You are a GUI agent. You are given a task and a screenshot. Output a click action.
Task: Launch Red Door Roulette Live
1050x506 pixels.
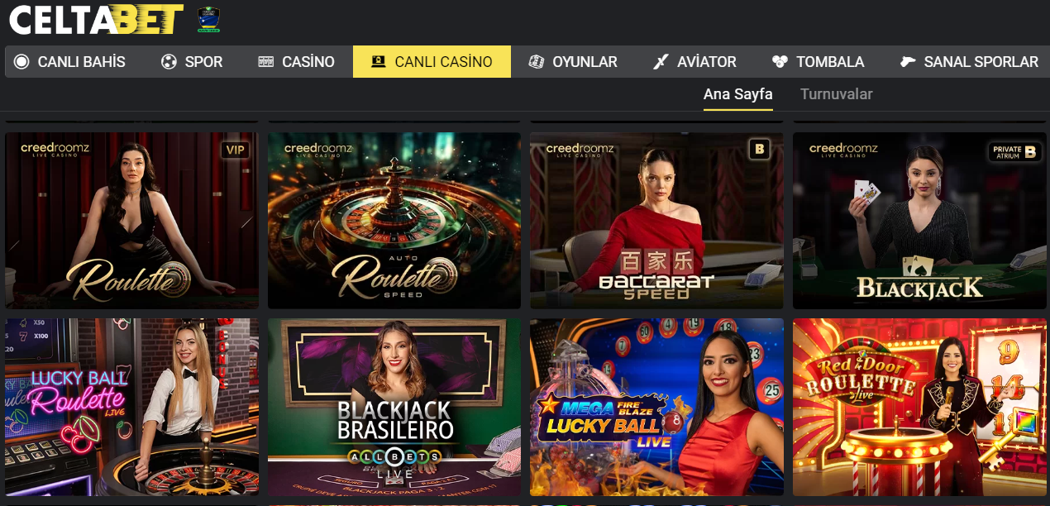[919, 407]
